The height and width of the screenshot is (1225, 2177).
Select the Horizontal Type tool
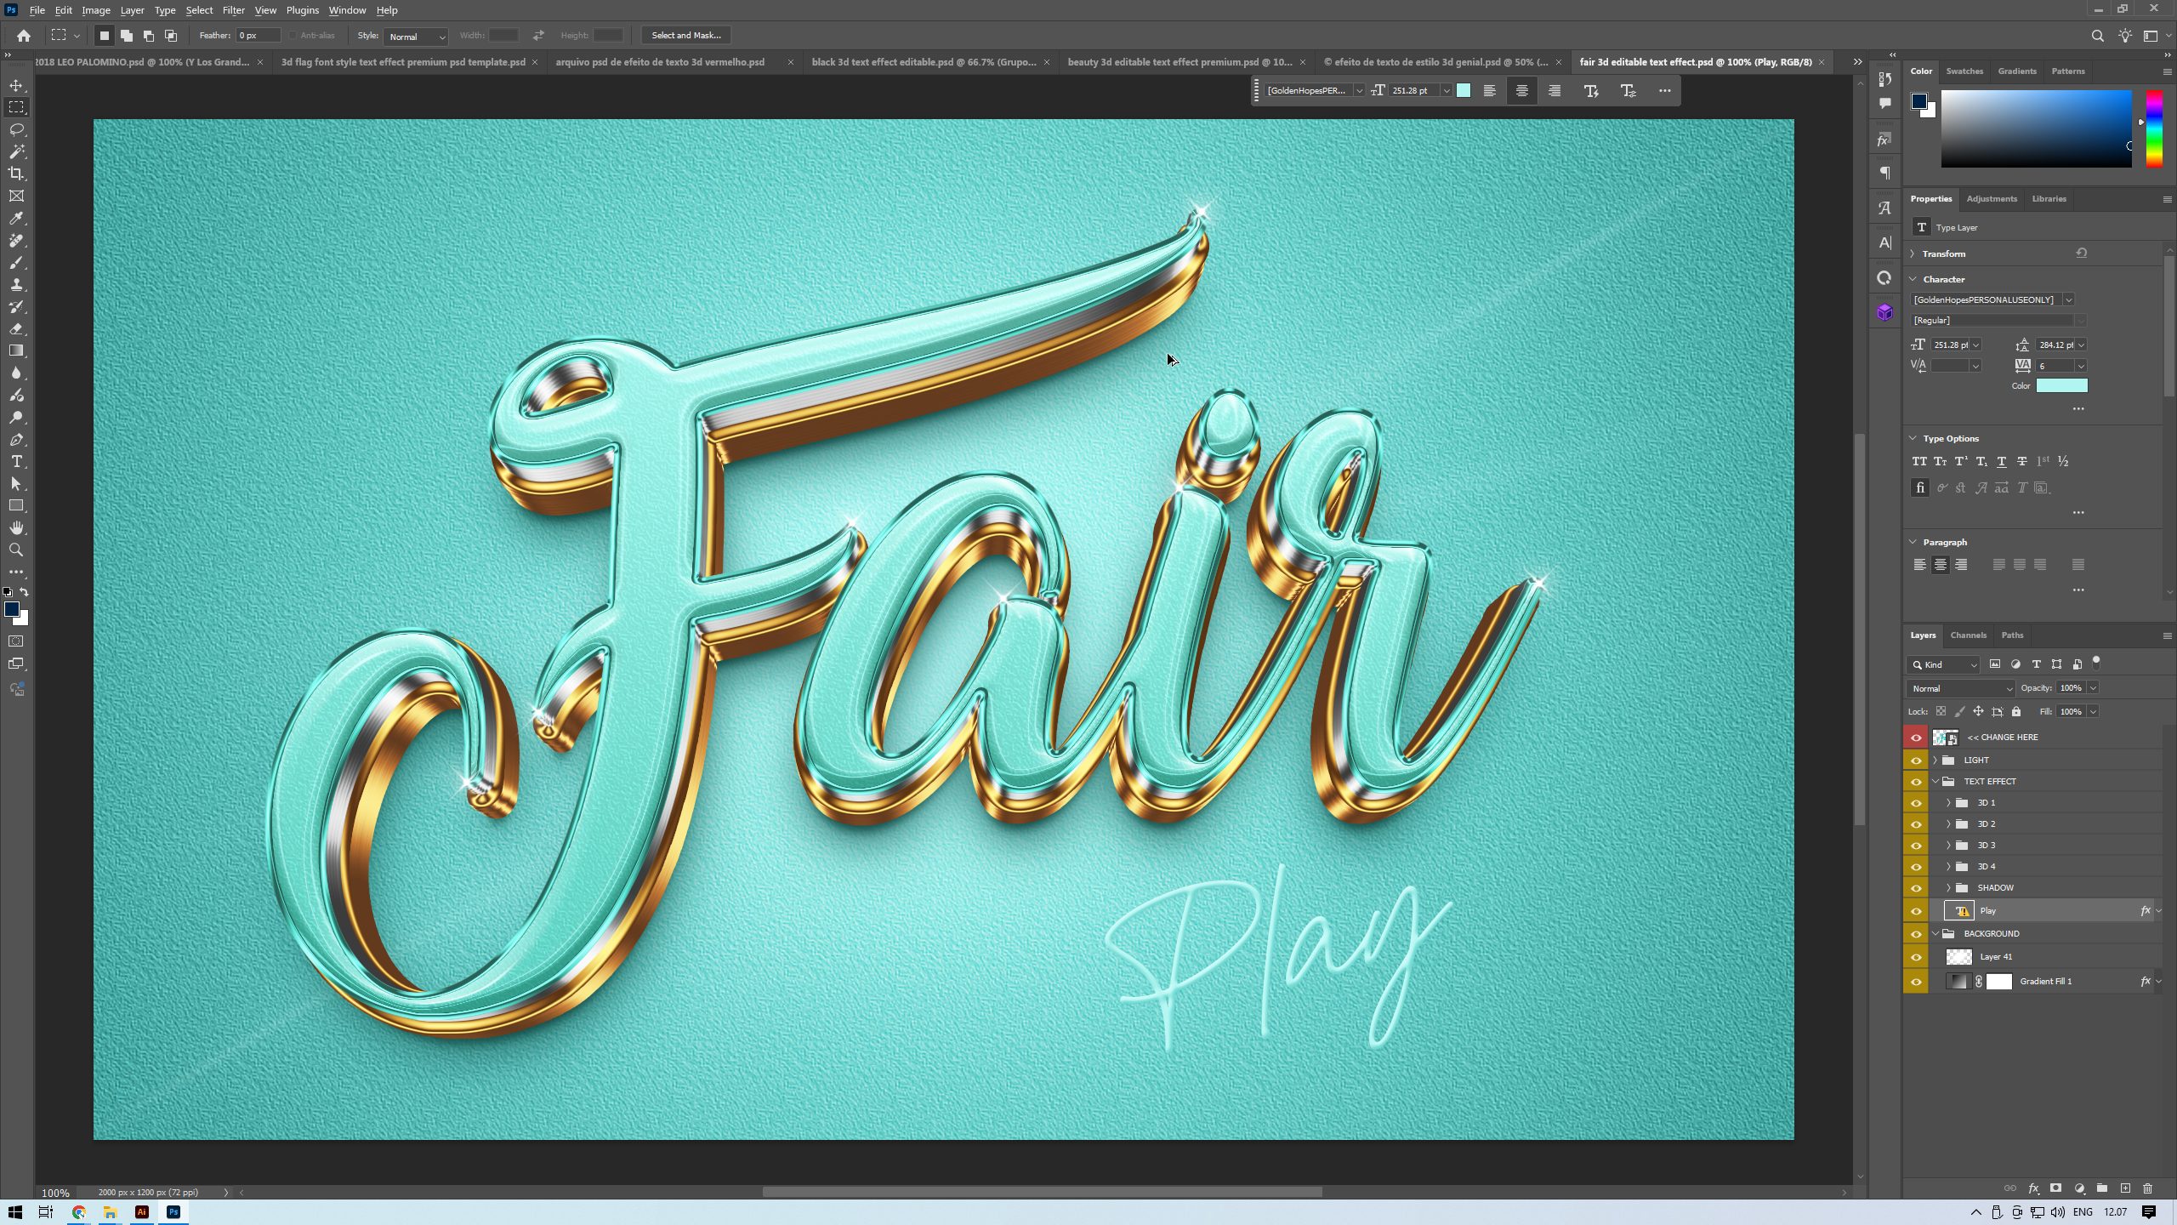16,462
